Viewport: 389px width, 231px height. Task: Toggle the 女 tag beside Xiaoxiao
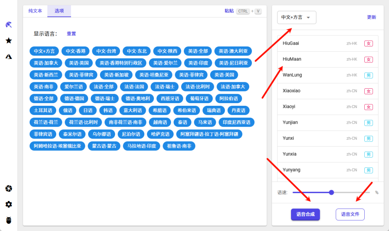(368, 91)
